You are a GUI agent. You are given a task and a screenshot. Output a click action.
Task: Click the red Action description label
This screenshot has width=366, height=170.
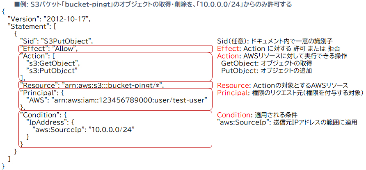227,56
